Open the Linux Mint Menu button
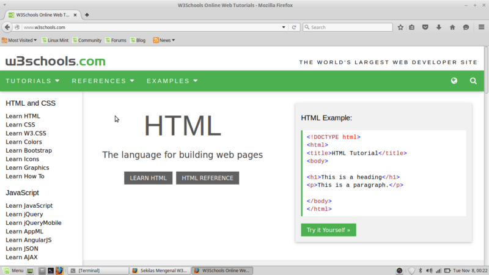489x275 pixels. pos(13,270)
